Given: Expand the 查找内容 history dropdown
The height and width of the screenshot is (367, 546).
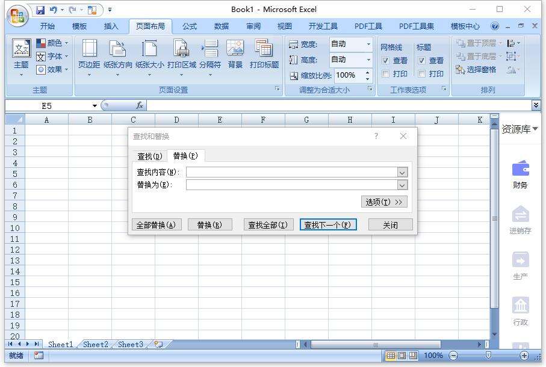Looking at the screenshot, I should click(403, 172).
